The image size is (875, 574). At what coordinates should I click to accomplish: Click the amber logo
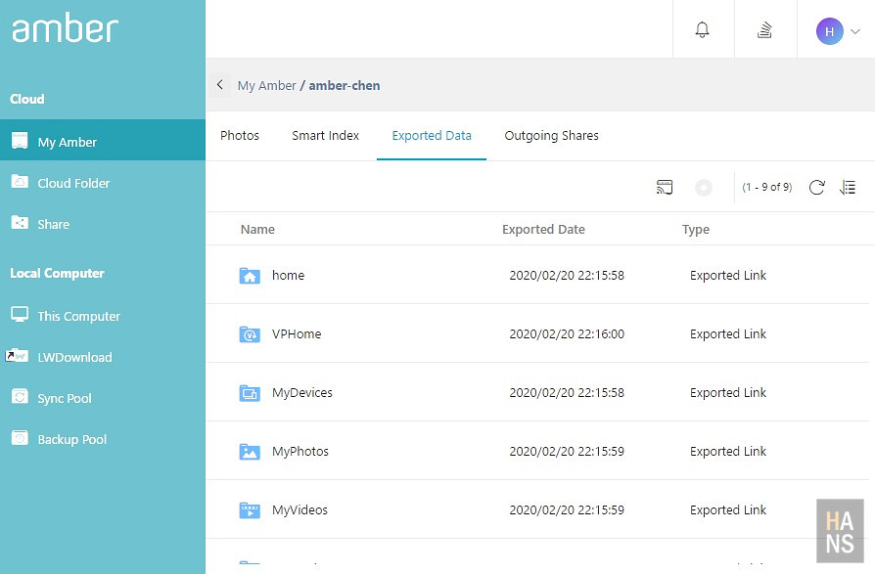click(66, 27)
